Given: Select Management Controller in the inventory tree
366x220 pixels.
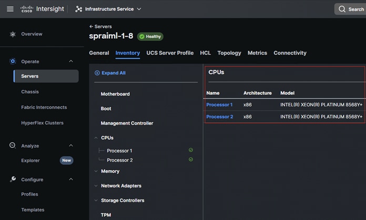Looking at the screenshot, I should tap(127, 123).
